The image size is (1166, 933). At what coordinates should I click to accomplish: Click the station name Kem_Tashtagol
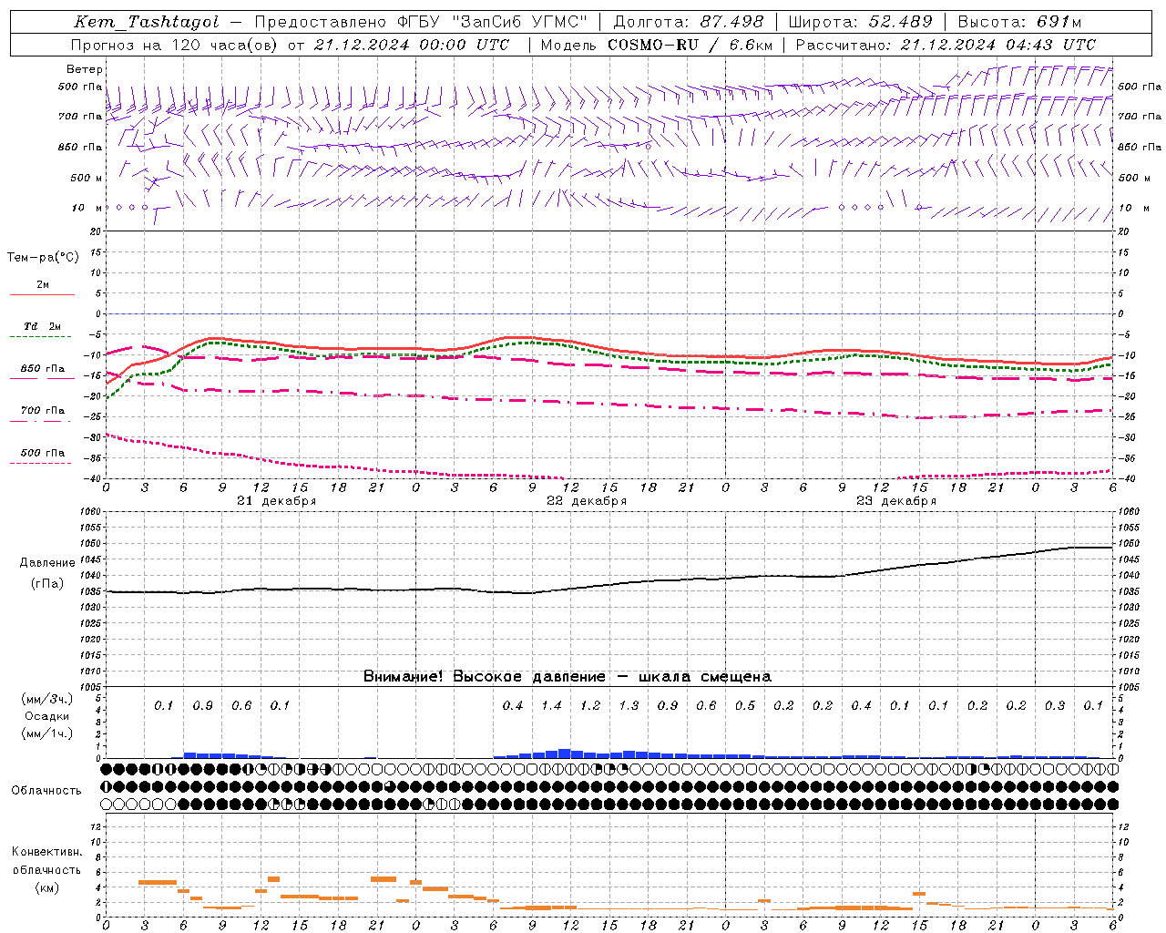(147, 22)
